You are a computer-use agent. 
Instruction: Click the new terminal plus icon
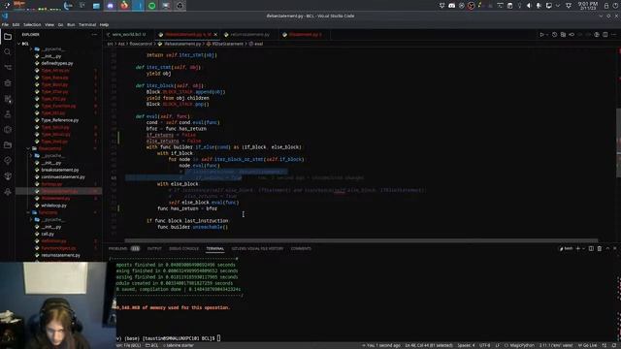pos(578,248)
